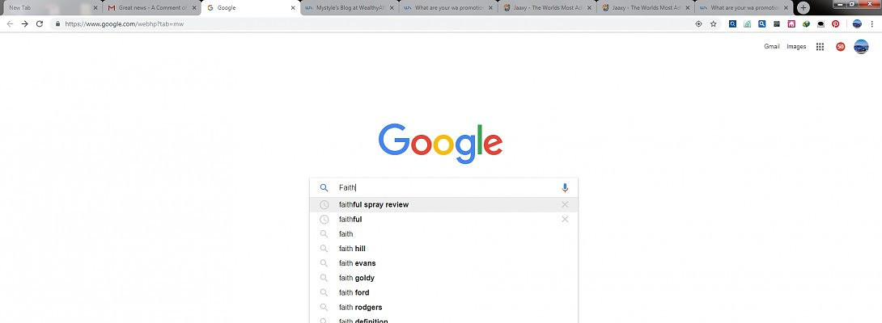The height and width of the screenshot is (323, 882).
Task: Click the new tab plus button
Action: tap(803, 7)
